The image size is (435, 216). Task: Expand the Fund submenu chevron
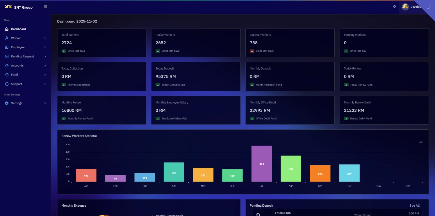45,75
